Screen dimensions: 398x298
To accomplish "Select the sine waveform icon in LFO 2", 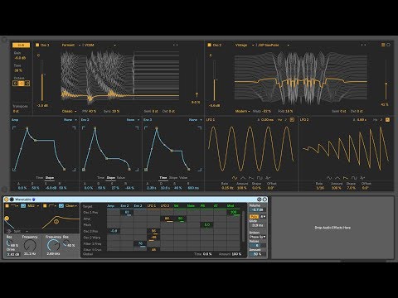I will point(329,178).
